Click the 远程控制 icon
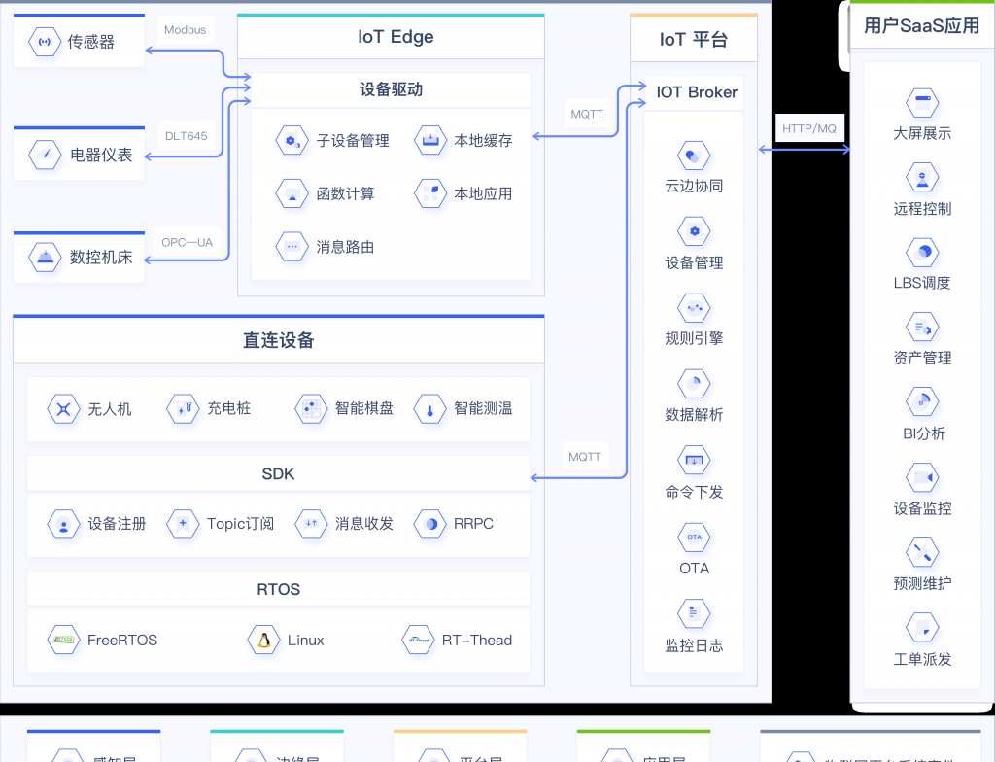Image resolution: width=995 pixels, height=762 pixels. 923,178
